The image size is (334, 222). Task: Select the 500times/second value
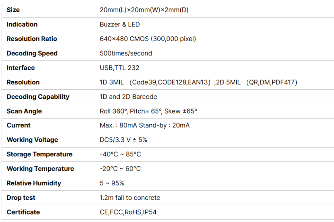(126, 53)
